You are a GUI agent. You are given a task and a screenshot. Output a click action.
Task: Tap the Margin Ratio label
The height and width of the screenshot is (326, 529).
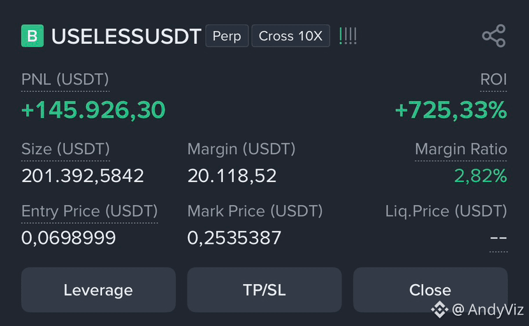[x=461, y=149]
